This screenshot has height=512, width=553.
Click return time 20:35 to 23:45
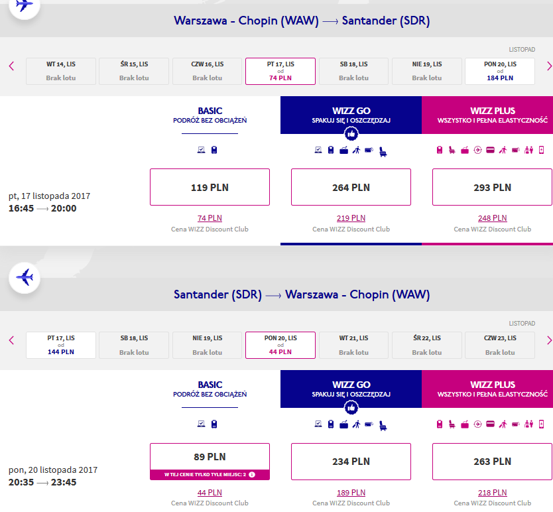[x=42, y=482]
